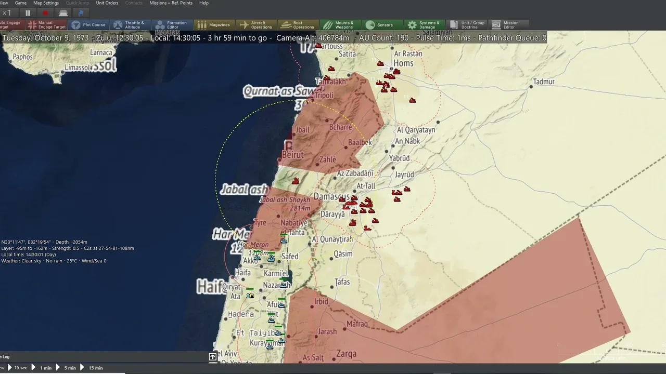Open Boat Operations

(298, 25)
